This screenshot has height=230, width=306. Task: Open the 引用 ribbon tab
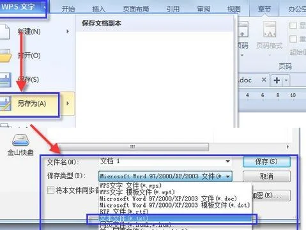click(173, 9)
